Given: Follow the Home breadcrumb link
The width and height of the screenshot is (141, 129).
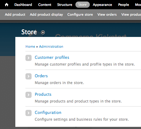Looking at the screenshot, I should click(x=30, y=46).
